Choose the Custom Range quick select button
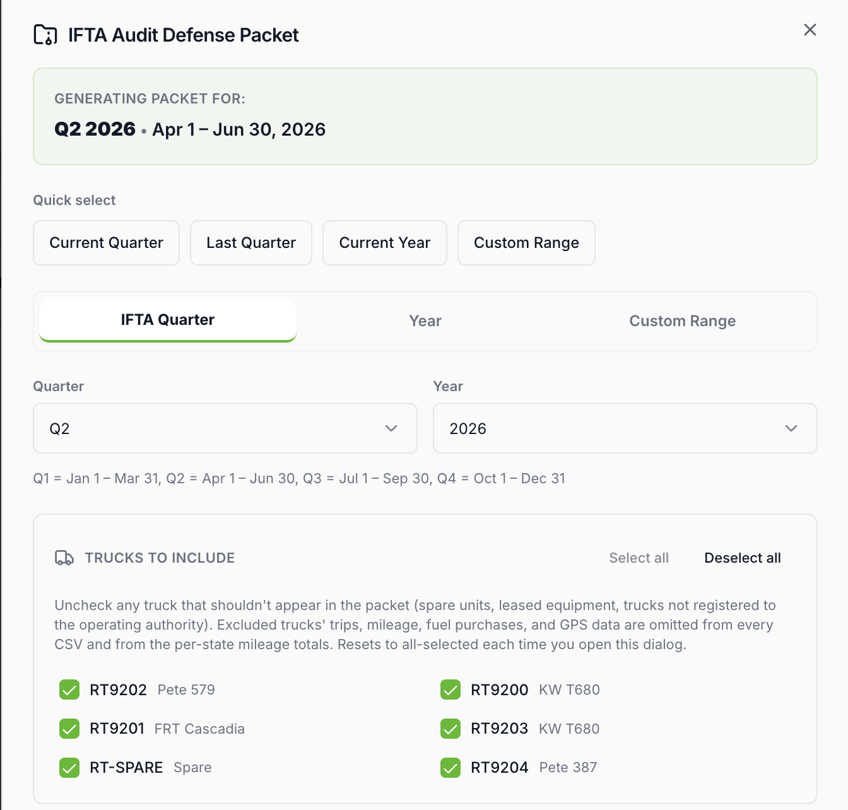848x810 pixels. click(526, 243)
